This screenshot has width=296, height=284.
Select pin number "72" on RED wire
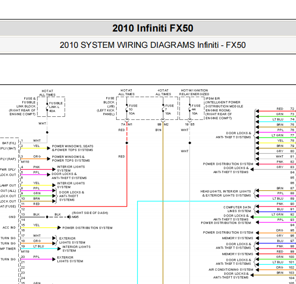[292, 108]
